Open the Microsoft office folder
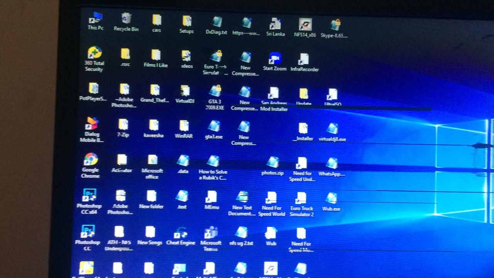494x278 pixels. point(152,167)
